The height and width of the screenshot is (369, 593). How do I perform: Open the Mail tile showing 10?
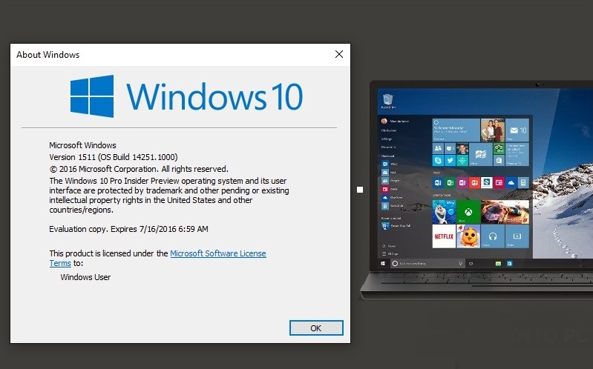pos(517,130)
